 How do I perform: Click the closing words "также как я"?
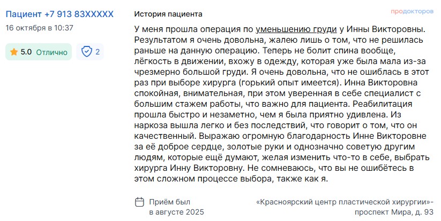[307, 179]
